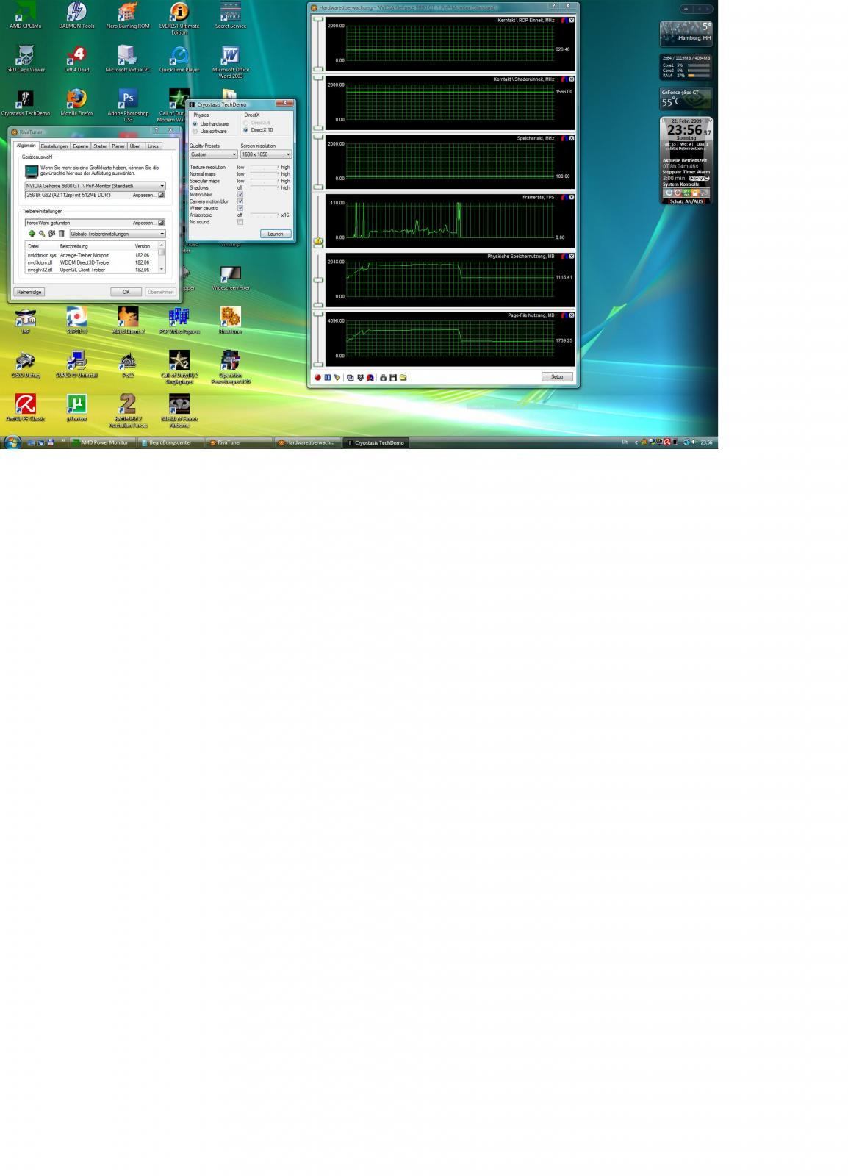Select the Mozilla Firefox desktop icon

click(x=76, y=103)
